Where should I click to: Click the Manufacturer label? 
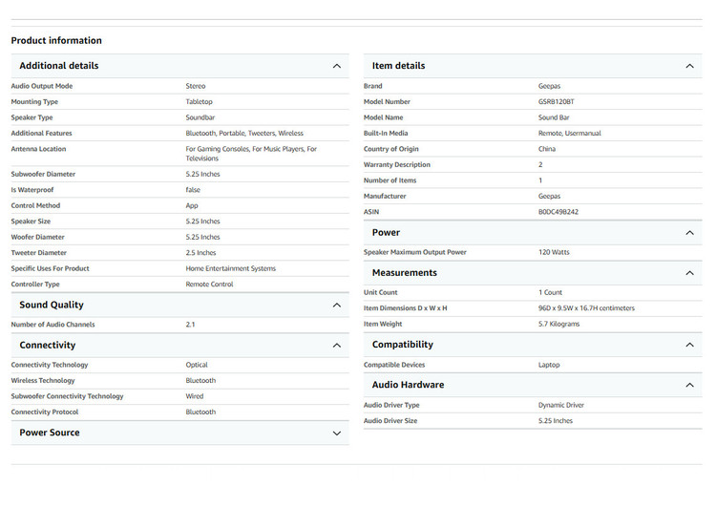tap(385, 196)
